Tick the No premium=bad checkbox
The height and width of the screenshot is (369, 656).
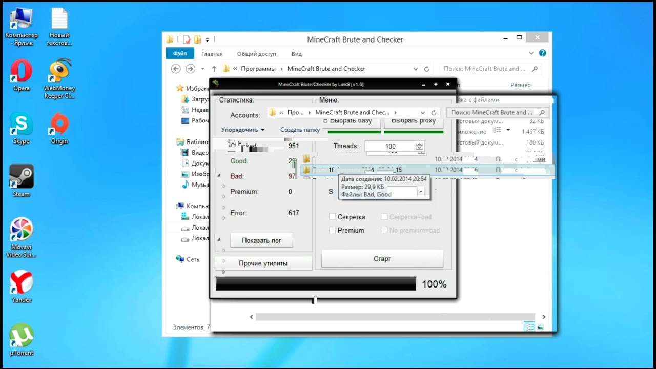point(384,230)
